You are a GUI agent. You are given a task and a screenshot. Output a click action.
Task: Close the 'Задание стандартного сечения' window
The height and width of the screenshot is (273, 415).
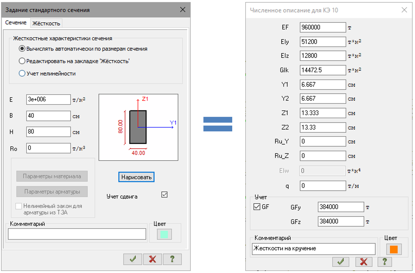pos(183,10)
